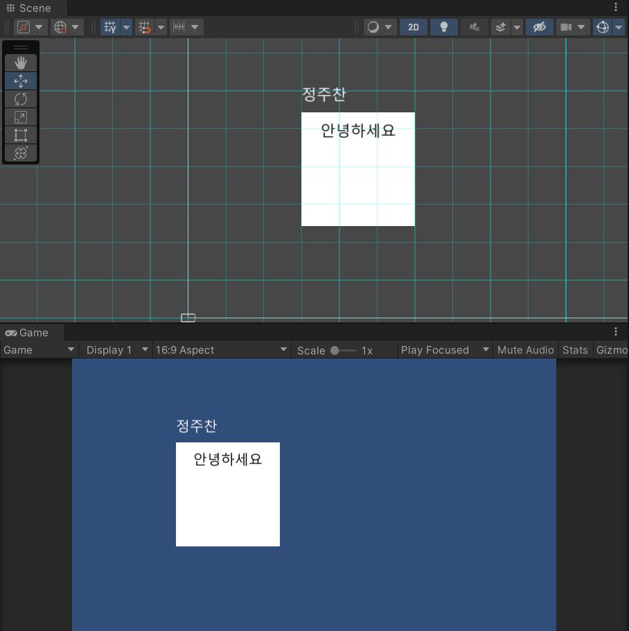The height and width of the screenshot is (631, 629).
Task: Open the pivot mode dropdown arrow
Action: tap(39, 27)
